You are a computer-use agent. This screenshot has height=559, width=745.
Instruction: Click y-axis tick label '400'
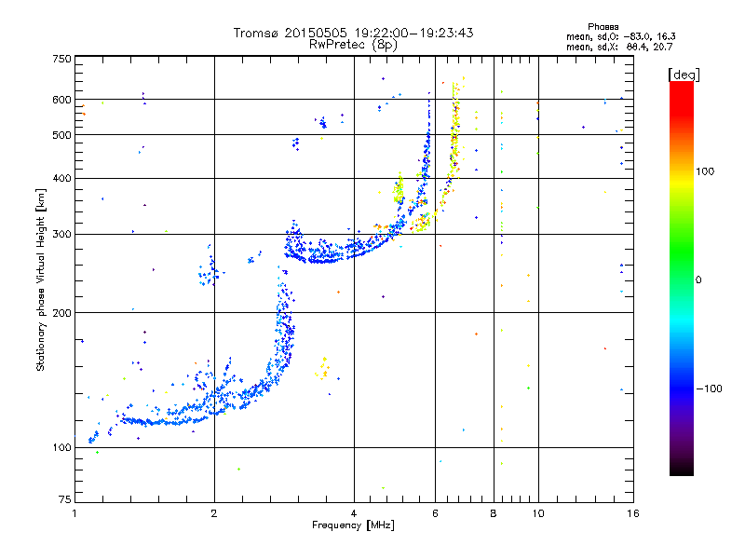click(61, 178)
